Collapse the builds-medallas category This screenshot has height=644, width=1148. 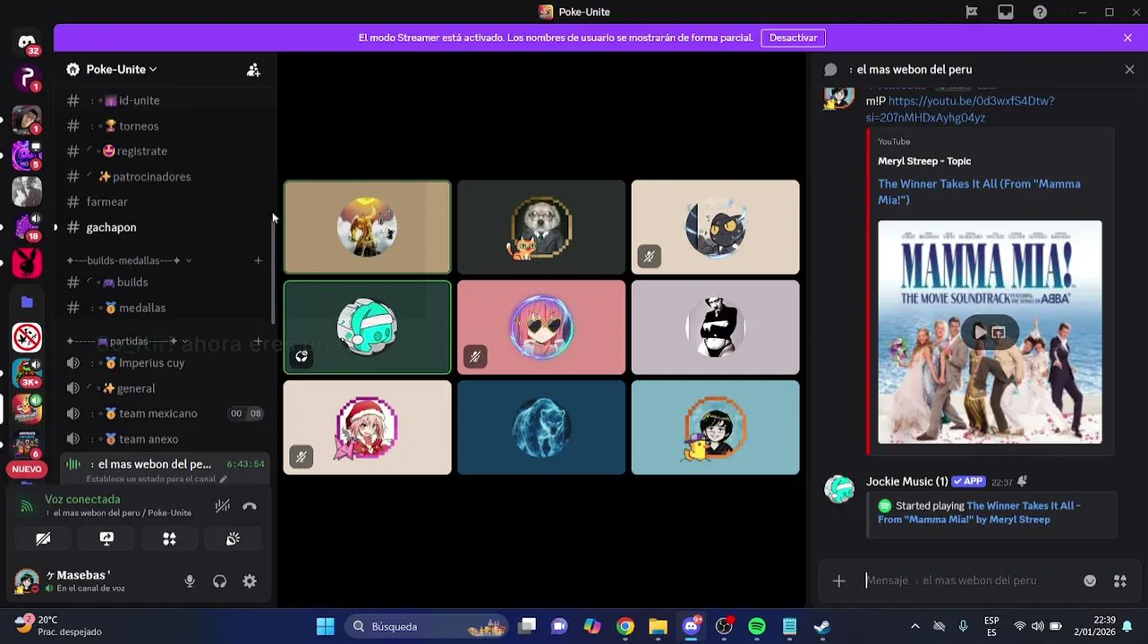click(128, 260)
